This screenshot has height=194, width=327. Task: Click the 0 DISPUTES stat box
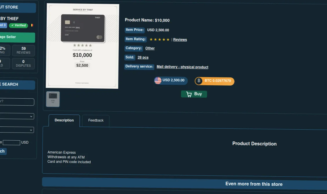tap(23, 63)
